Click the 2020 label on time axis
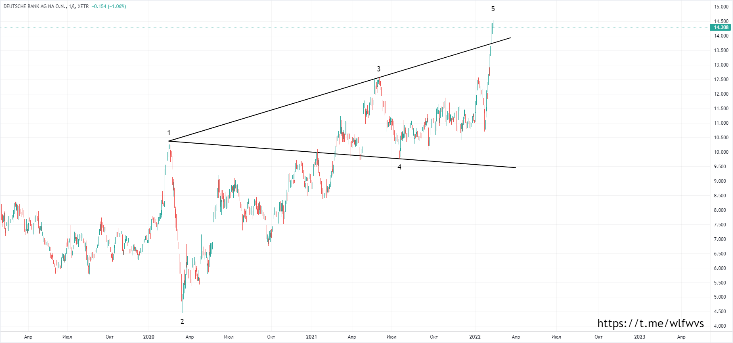 click(x=149, y=337)
